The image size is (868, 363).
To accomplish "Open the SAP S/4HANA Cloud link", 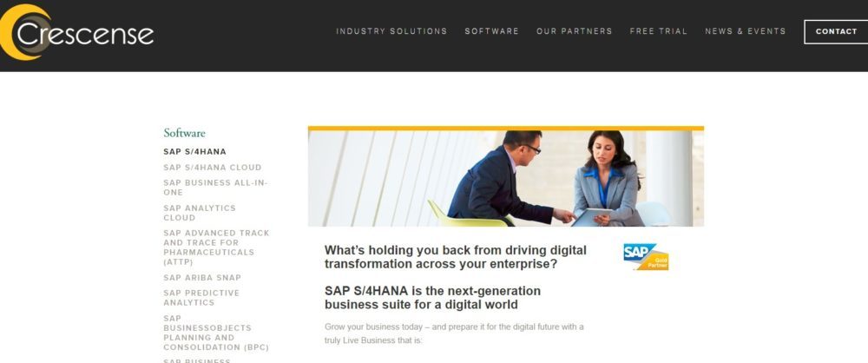I will [212, 168].
